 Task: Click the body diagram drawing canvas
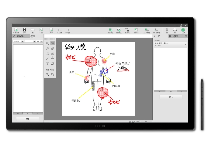tap(98, 79)
